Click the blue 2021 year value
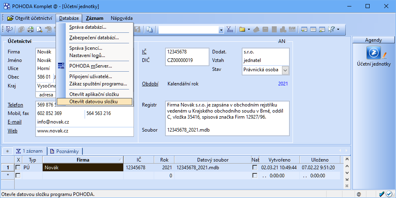396x198 pixels. [283, 84]
